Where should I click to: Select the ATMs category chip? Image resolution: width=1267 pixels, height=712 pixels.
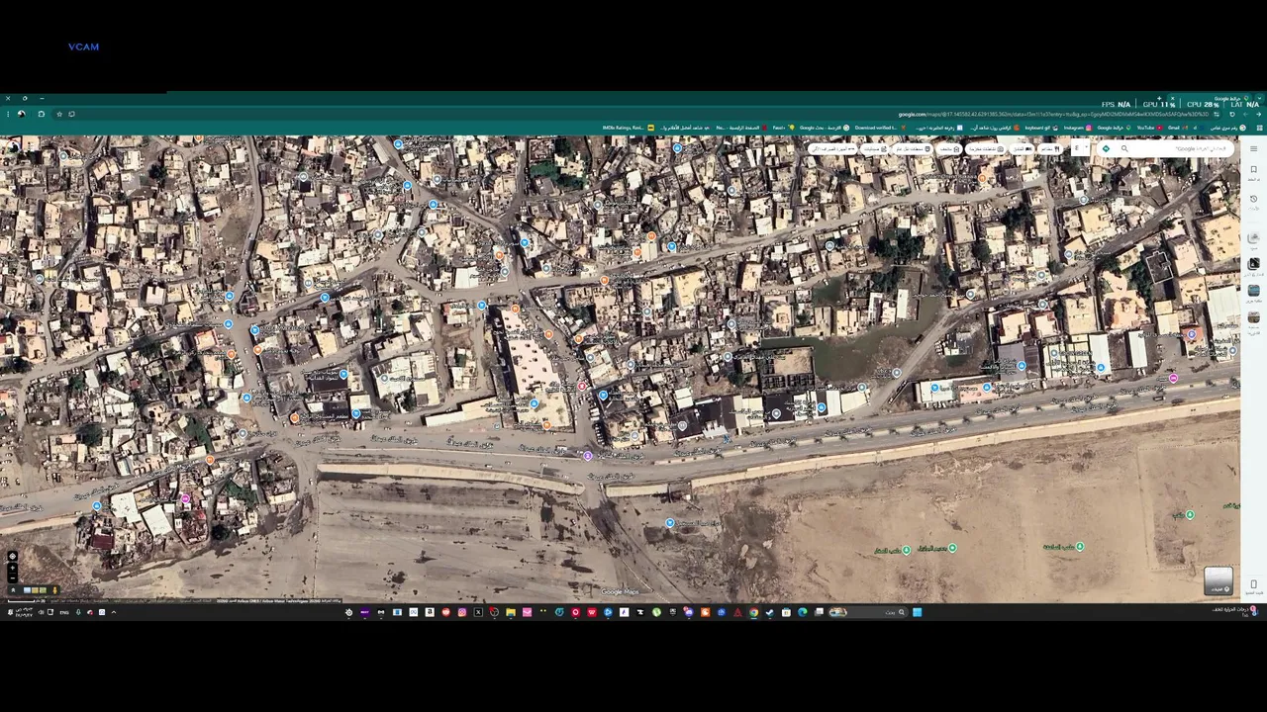click(832, 148)
